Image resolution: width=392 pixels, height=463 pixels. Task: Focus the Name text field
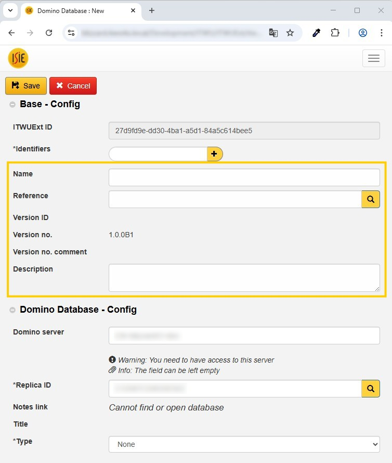click(x=244, y=177)
